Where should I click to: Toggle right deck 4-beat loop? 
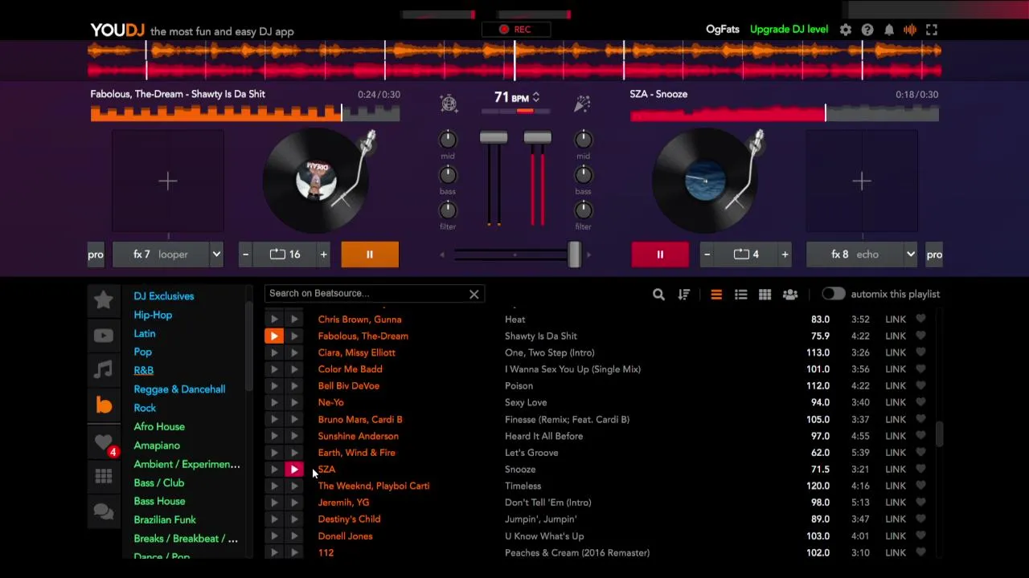[746, 254]
